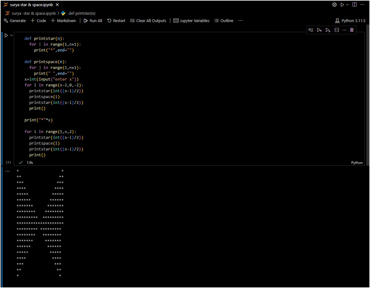Select the Python 3.11.5 kernel picker
The image size is (370, 288).
click(x=350, y=21)
